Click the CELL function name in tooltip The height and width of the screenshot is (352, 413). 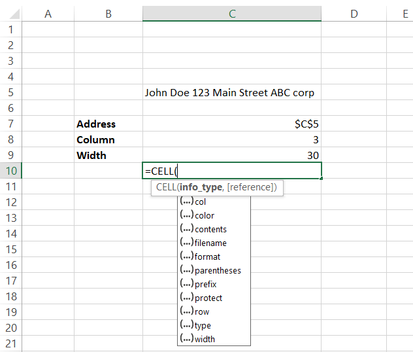(166, 188)
